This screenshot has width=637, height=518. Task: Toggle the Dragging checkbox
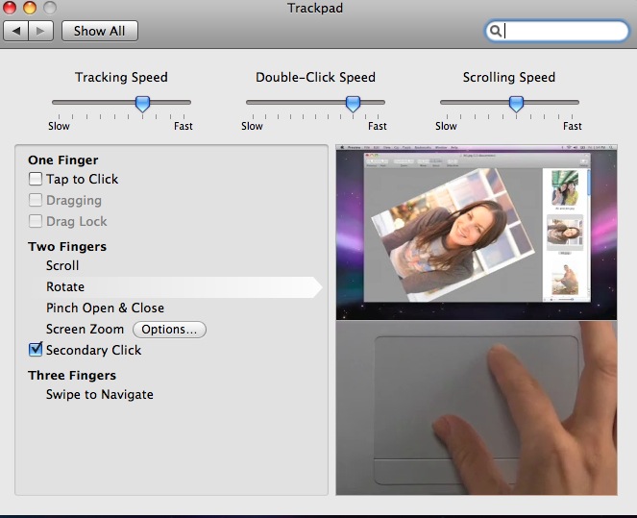tap(36, 200)
